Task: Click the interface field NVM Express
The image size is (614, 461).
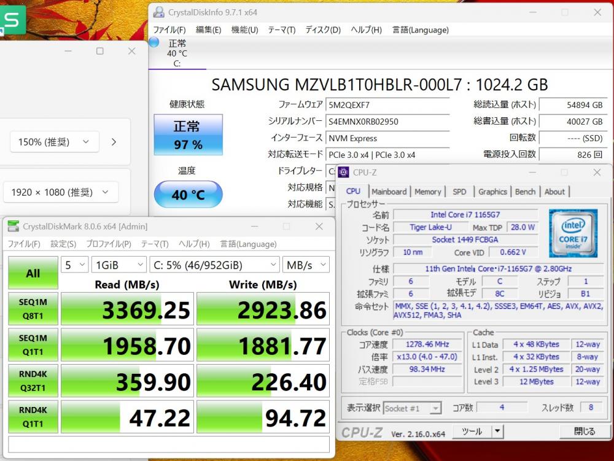Action: point(387,138)
